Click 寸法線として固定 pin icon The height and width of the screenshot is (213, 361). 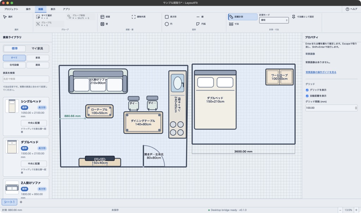pos(294,17)
